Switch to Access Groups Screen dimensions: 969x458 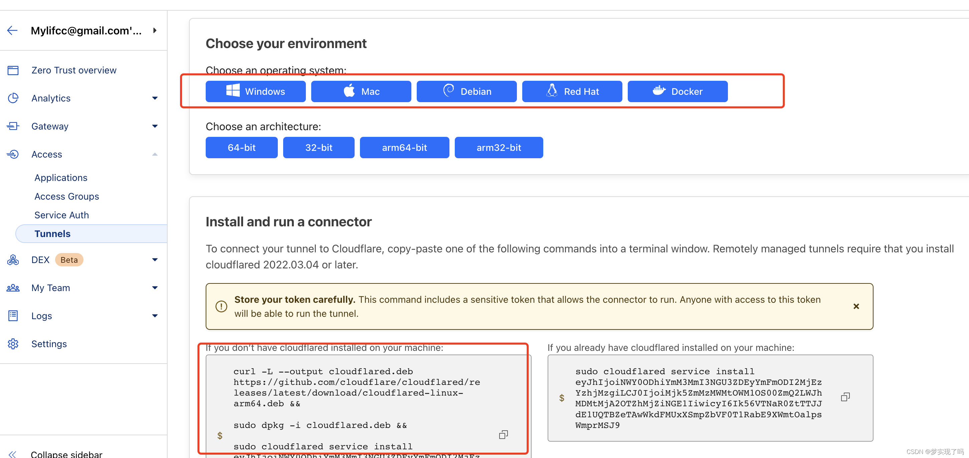point(66,196)
